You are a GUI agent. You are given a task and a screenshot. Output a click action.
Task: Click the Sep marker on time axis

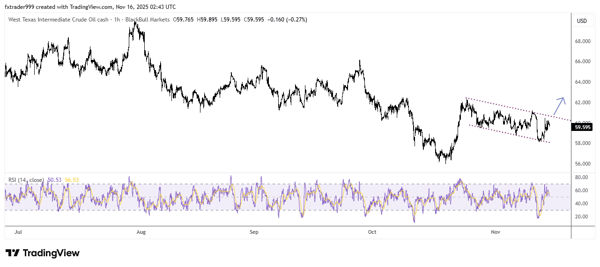pos(254,231)
